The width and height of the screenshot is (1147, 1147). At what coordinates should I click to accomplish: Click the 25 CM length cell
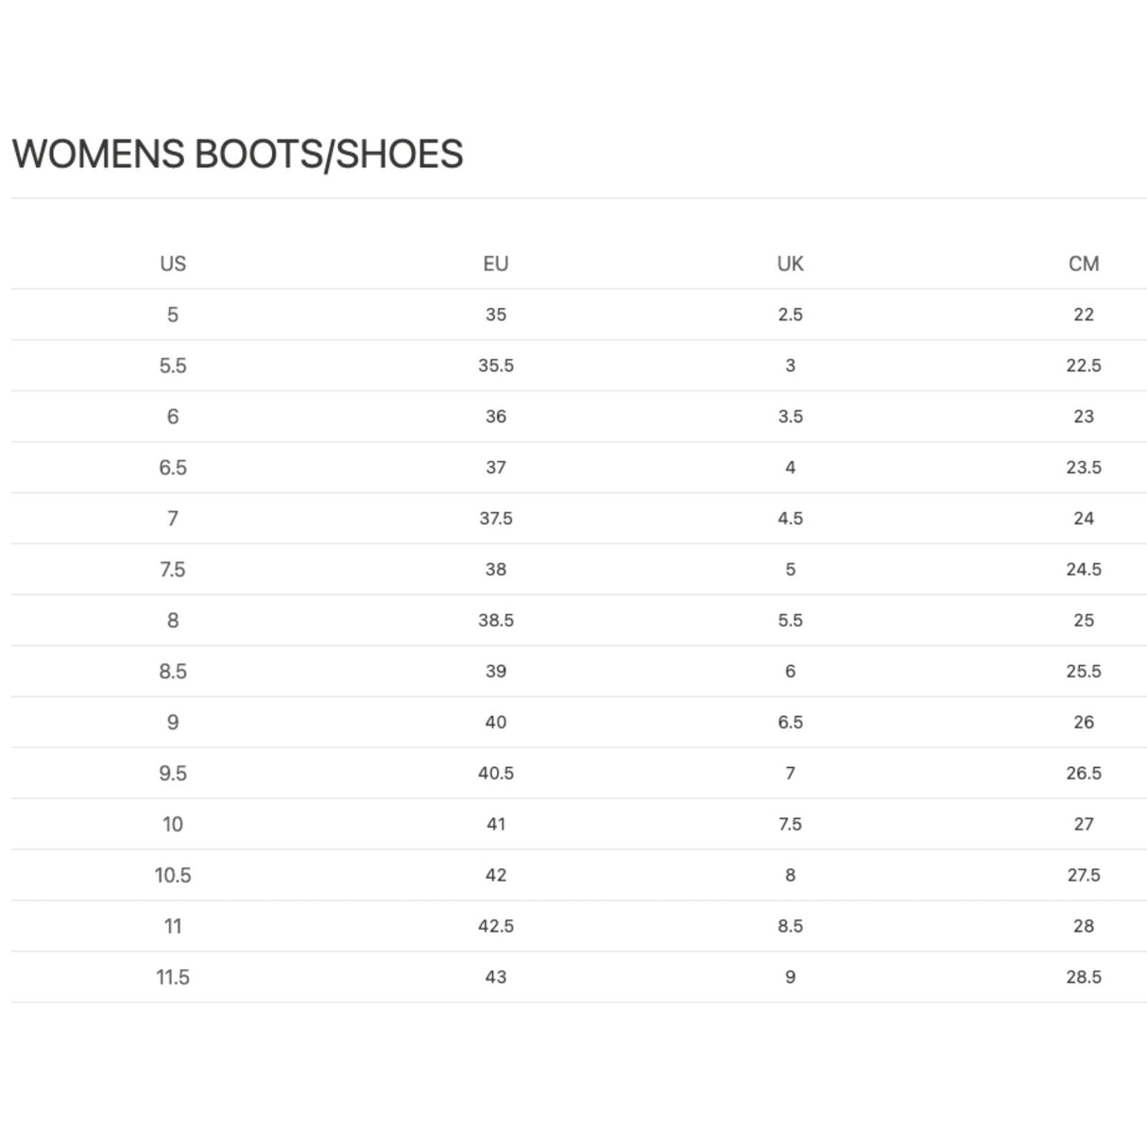(x=1084, y=621)
